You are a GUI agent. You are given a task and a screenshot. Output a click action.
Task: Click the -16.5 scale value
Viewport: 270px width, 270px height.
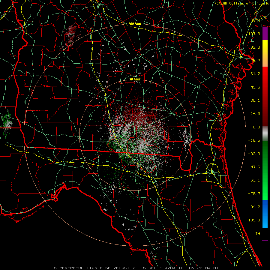coord(254,140)
